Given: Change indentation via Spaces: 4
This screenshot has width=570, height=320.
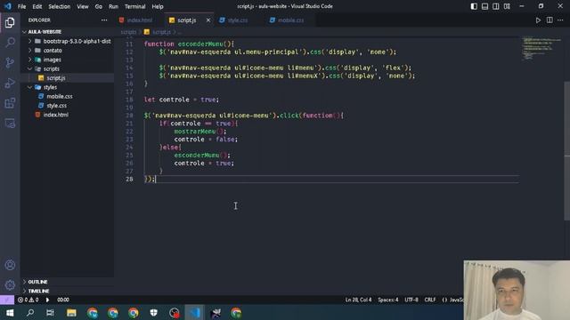Looking at the screenshot, I should point(388,300).
